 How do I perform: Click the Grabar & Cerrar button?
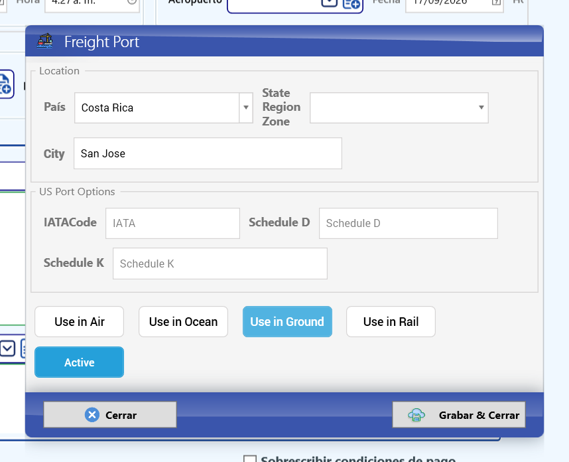[459, 415]
